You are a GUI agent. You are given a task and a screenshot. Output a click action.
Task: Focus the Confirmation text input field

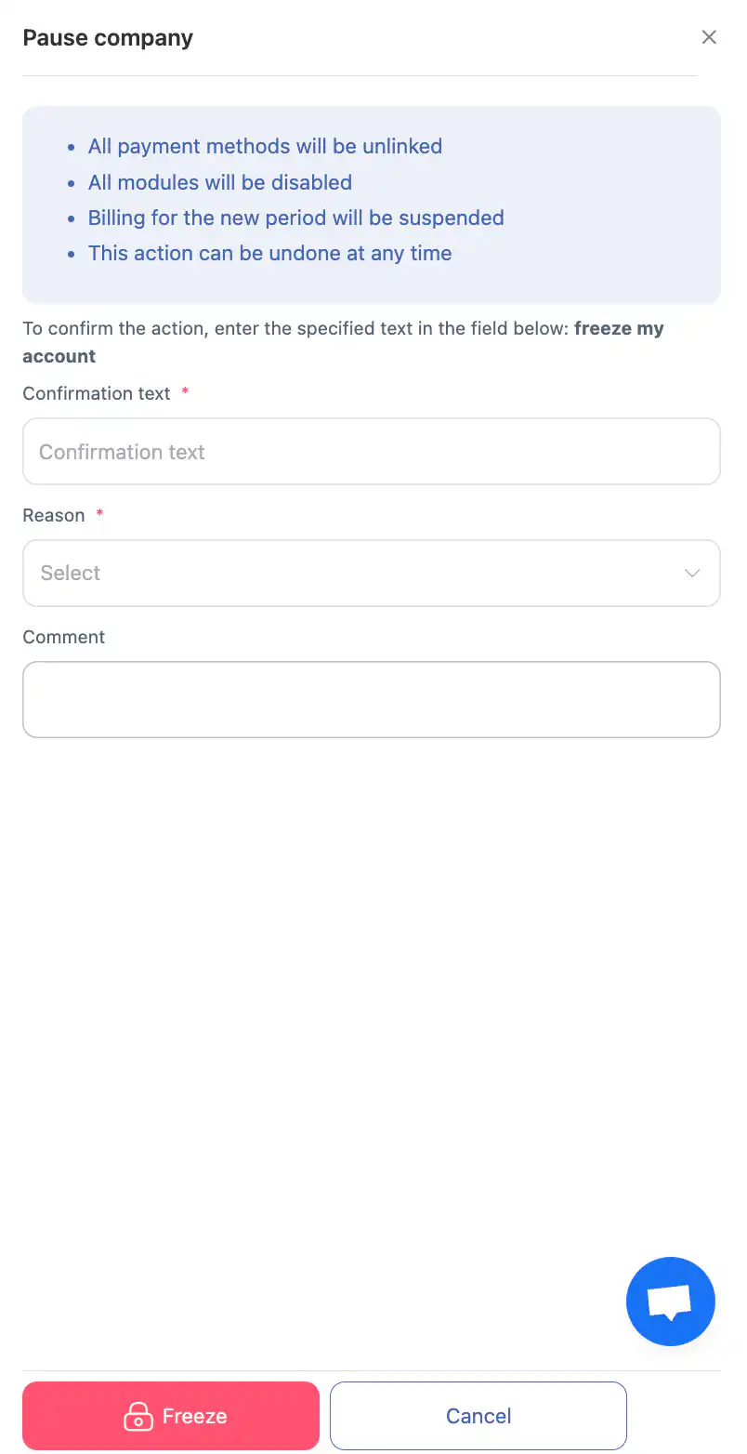pyautogui.click(x=372, y=452)
